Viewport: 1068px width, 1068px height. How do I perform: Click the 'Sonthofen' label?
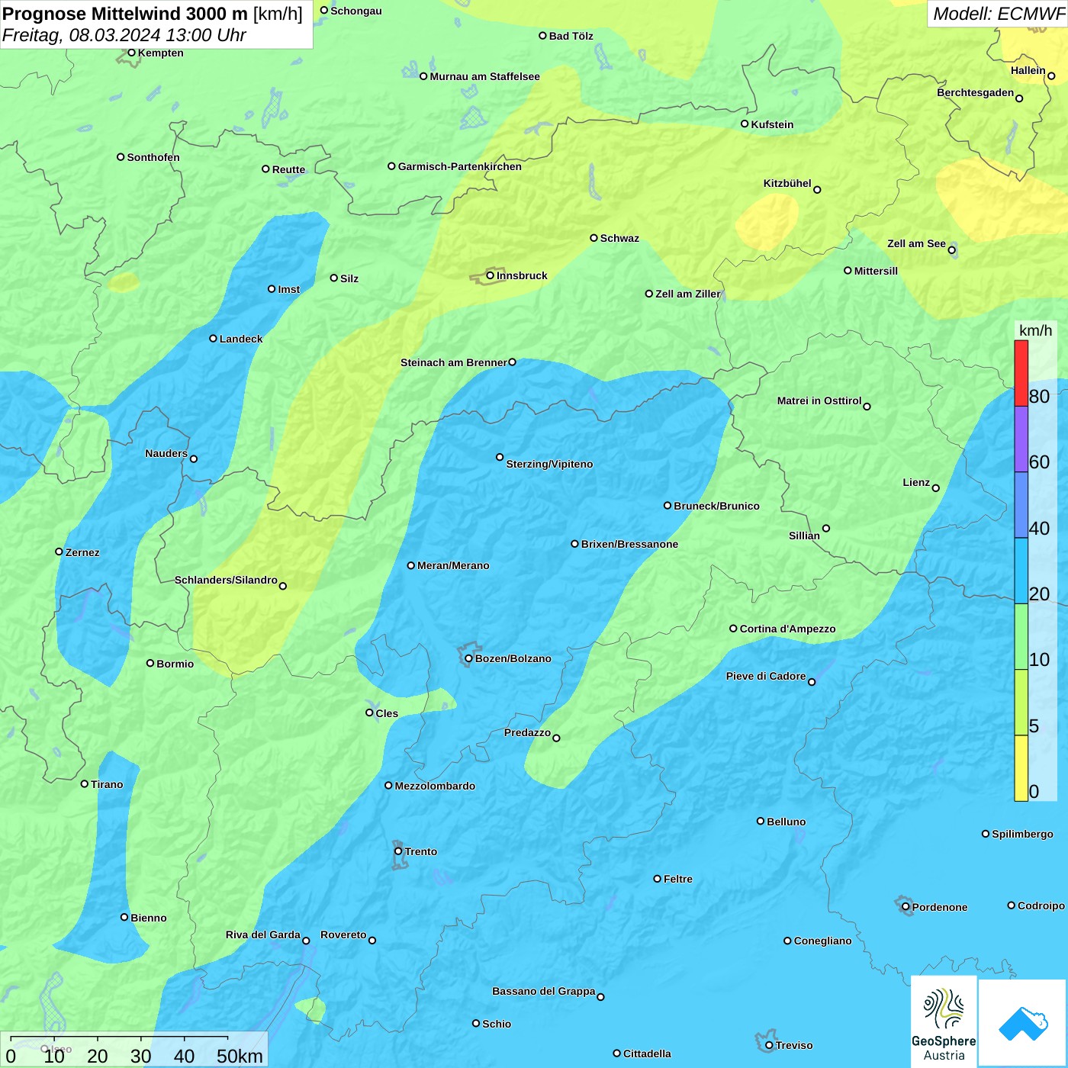point(153,157)
